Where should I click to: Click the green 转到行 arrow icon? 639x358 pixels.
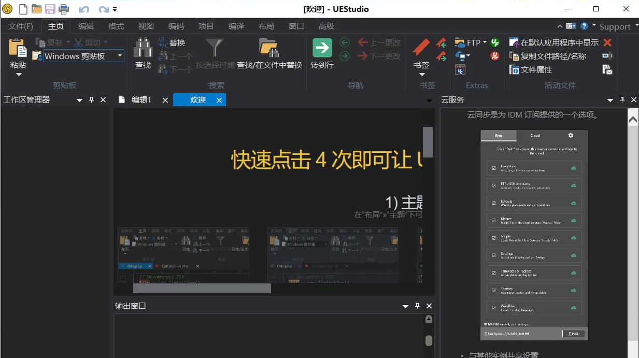322,48
